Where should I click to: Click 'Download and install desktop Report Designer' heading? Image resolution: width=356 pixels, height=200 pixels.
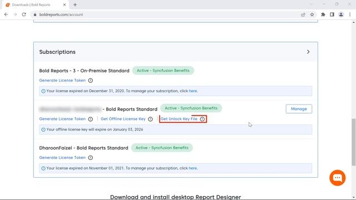[176, 197]
